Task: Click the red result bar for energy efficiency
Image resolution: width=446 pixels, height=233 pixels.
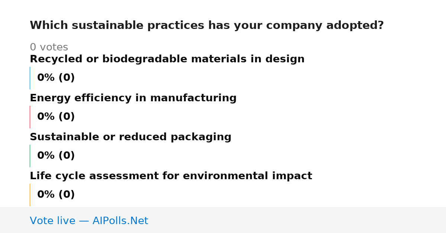Action: click(30, 117)
